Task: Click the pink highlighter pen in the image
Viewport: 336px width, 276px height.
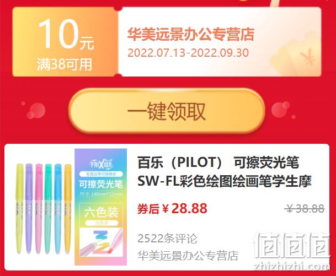Action: click(x=39, y=209)
